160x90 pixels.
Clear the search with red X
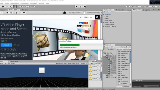click(80, 17)
